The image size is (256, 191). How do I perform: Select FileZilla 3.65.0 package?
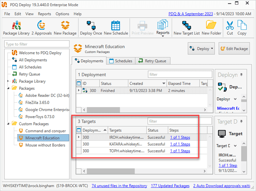click(x=37, y=103)
